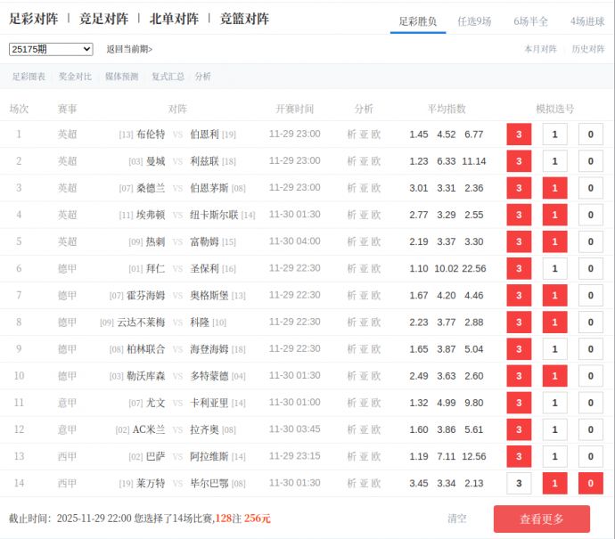Click 清空 to clear selections

[x=457, y=519]
